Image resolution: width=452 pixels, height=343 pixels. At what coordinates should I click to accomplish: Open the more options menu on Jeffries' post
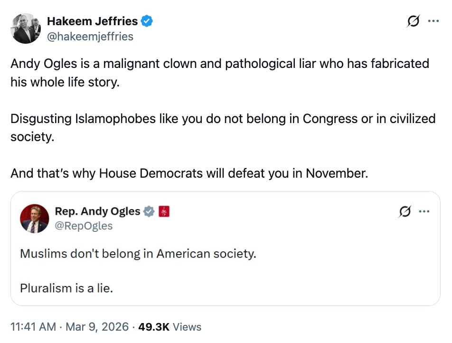[433, 21]
